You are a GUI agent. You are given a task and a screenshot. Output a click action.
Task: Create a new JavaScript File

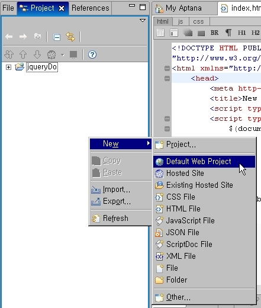tap(204, 221)
